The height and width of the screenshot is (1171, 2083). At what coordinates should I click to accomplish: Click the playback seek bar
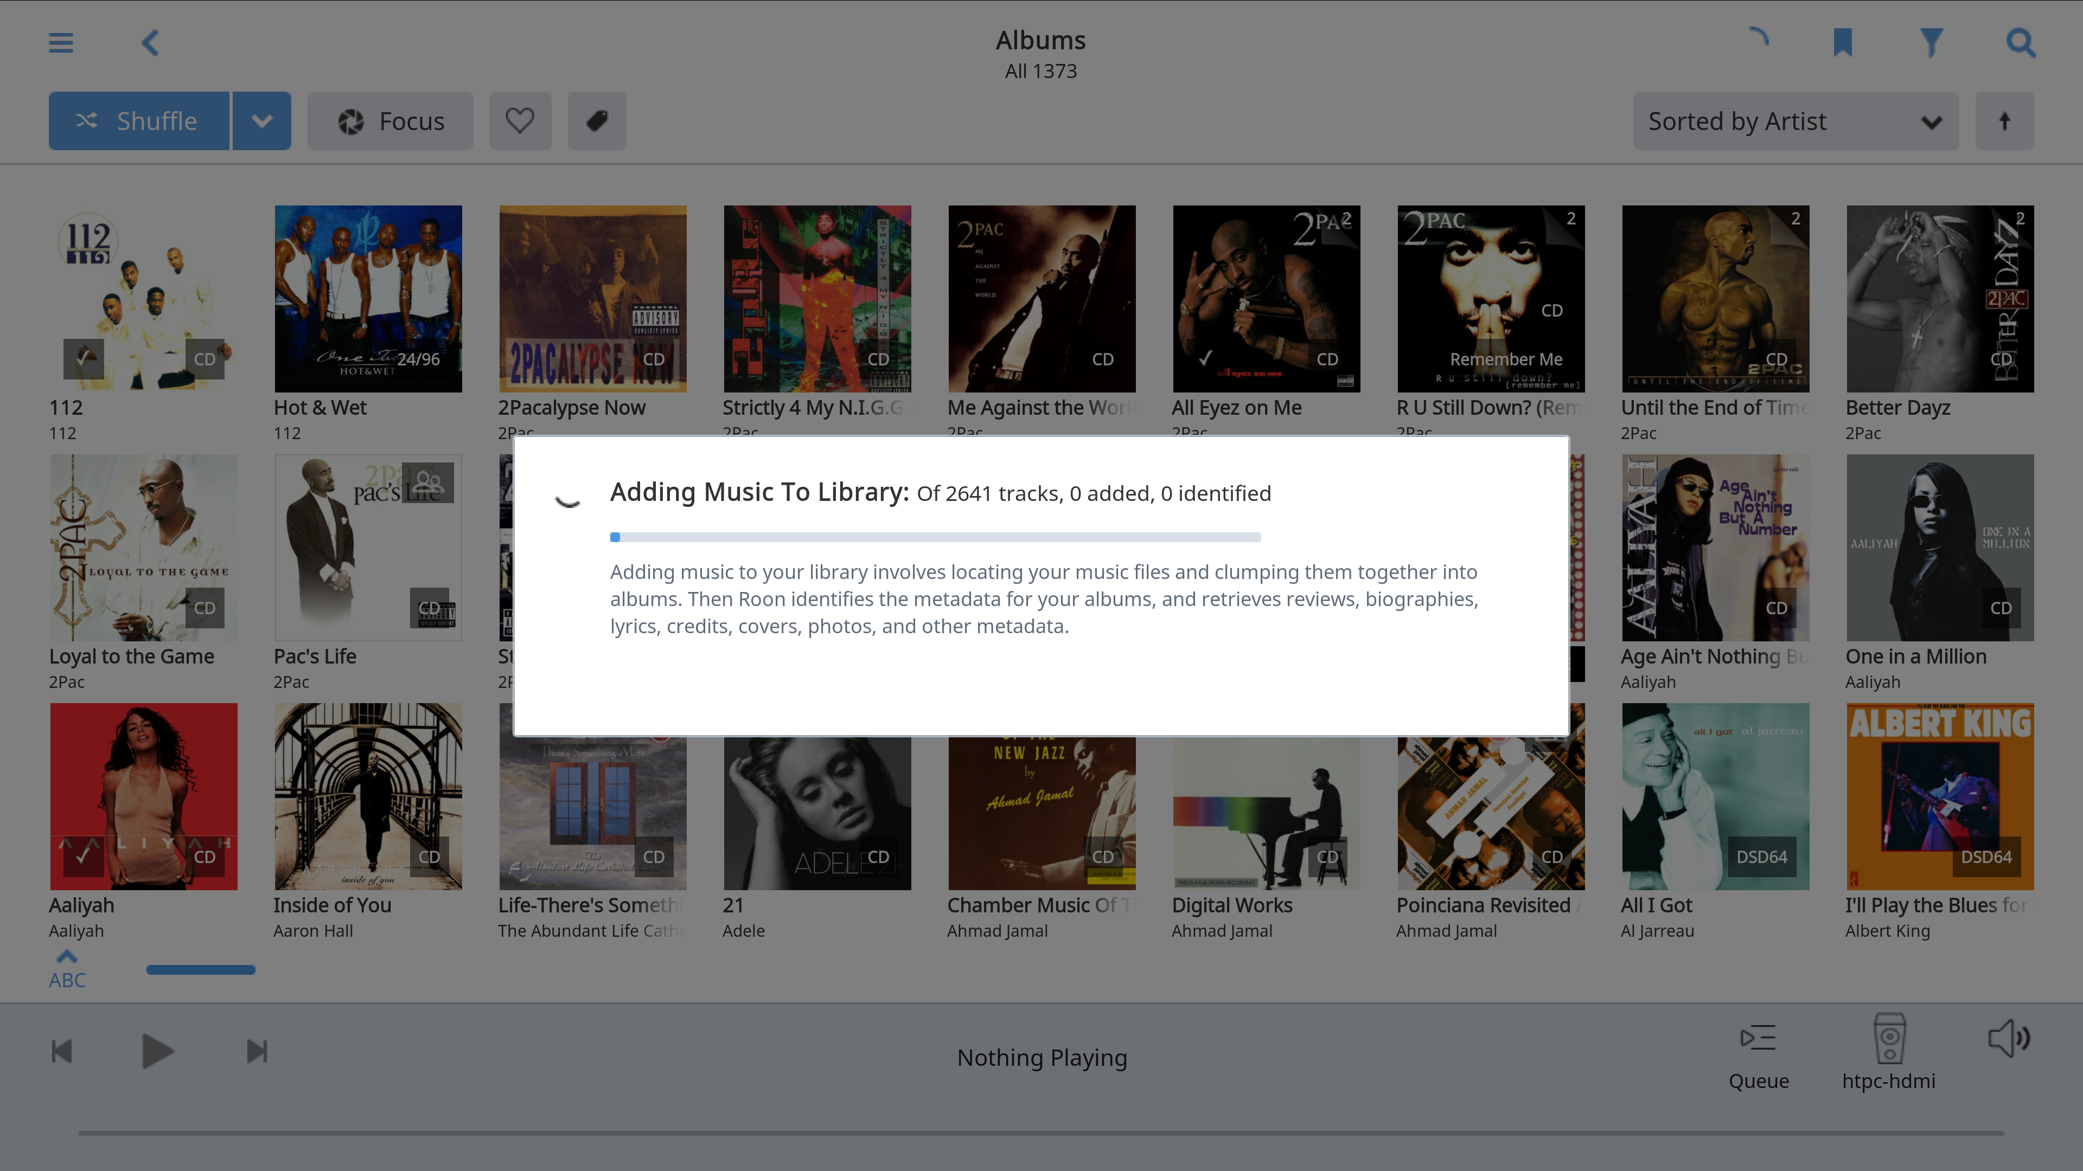click(x=1041, y=1133)
